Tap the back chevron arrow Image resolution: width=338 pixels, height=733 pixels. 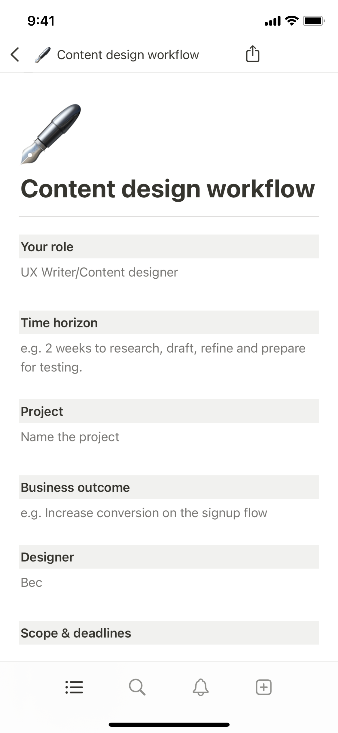coord(15,55)
